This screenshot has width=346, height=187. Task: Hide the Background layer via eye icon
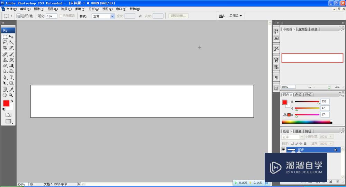(x=283, y=149)
